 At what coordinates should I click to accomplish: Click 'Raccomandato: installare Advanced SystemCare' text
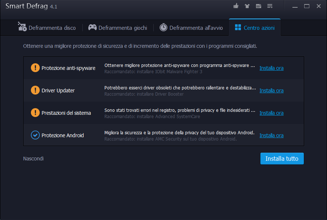[152, 117]
